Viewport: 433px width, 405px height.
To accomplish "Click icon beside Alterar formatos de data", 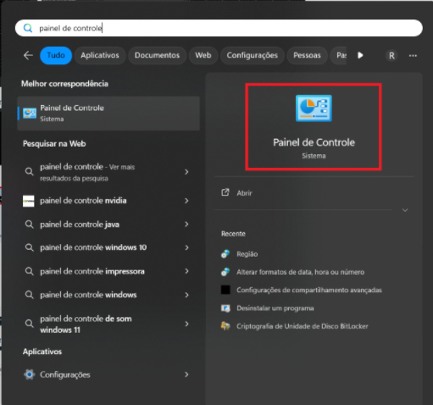I will click(225, 272).
